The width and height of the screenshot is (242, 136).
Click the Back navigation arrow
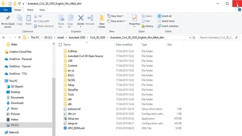click(4, 37)
